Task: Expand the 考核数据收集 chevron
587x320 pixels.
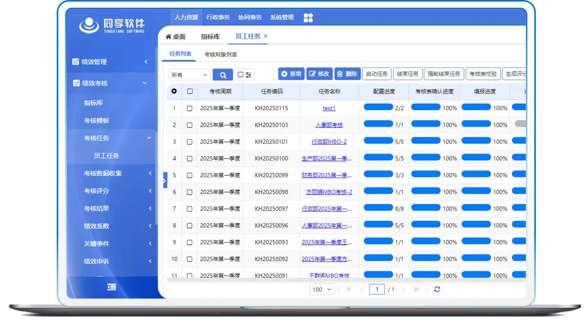Action: click(150, 173)
